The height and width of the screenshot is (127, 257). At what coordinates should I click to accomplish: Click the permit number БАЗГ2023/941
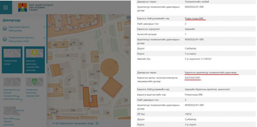193,78
